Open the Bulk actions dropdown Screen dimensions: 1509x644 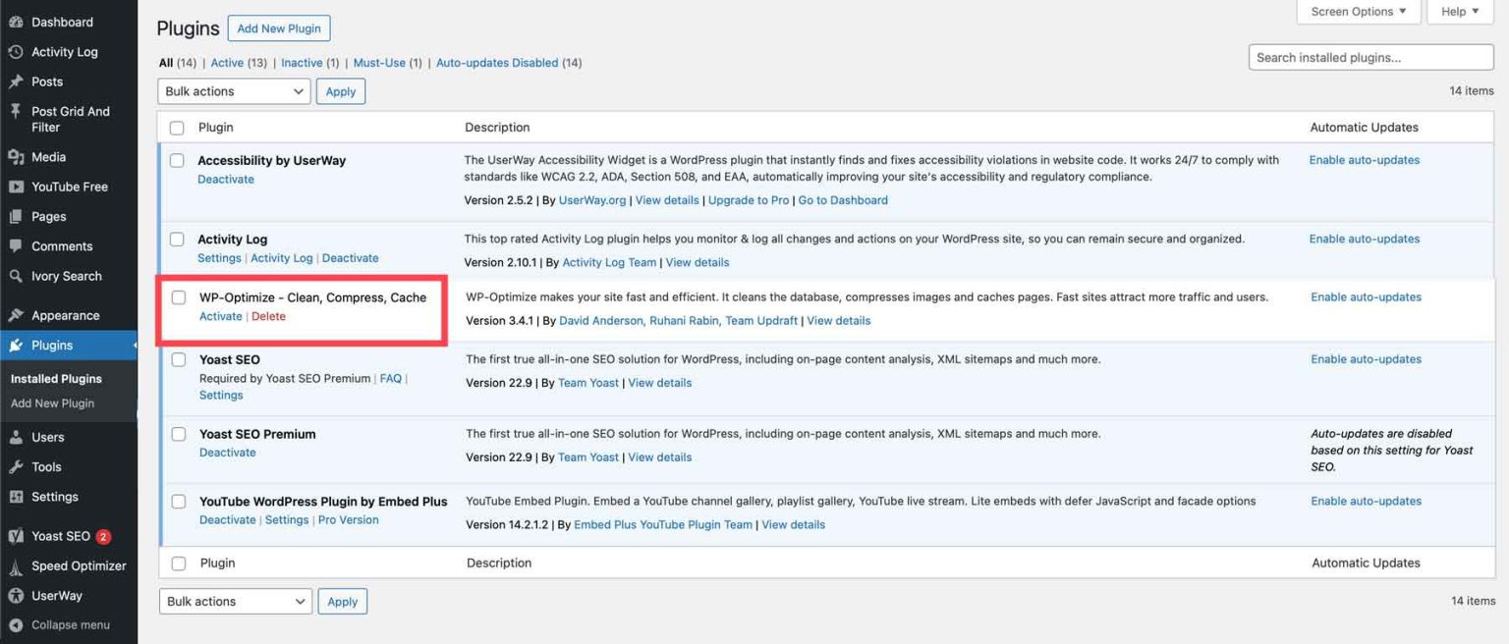(233, 90)
